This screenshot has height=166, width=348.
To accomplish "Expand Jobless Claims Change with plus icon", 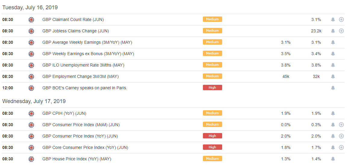I will [x=341, y=31].
